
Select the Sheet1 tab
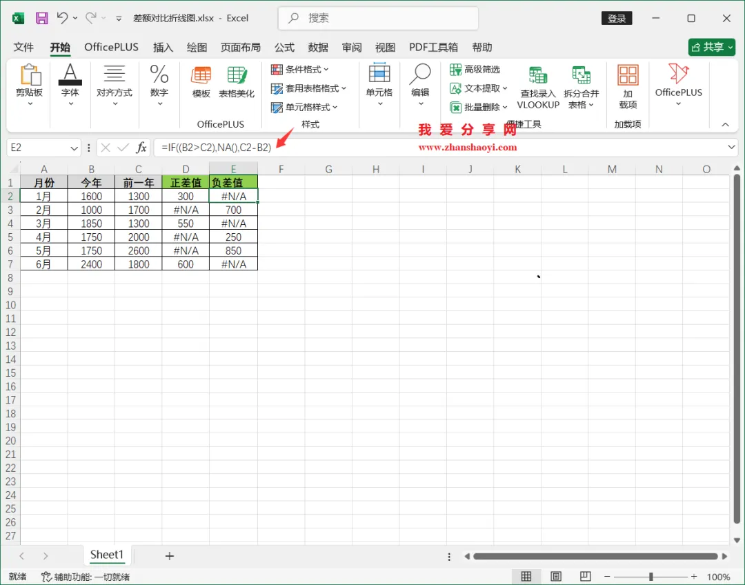point(107,555)
